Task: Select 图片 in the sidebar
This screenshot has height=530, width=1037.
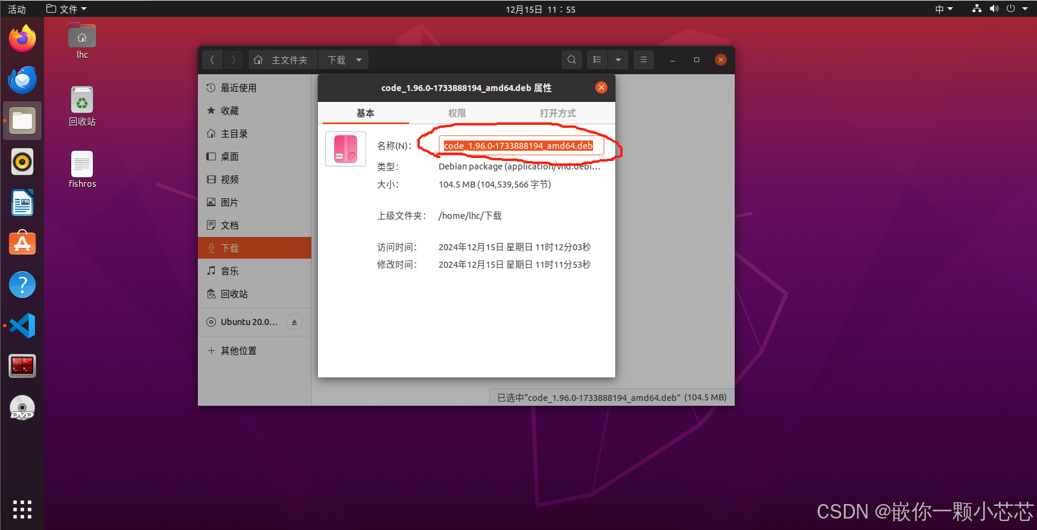Action: [255, 203]
